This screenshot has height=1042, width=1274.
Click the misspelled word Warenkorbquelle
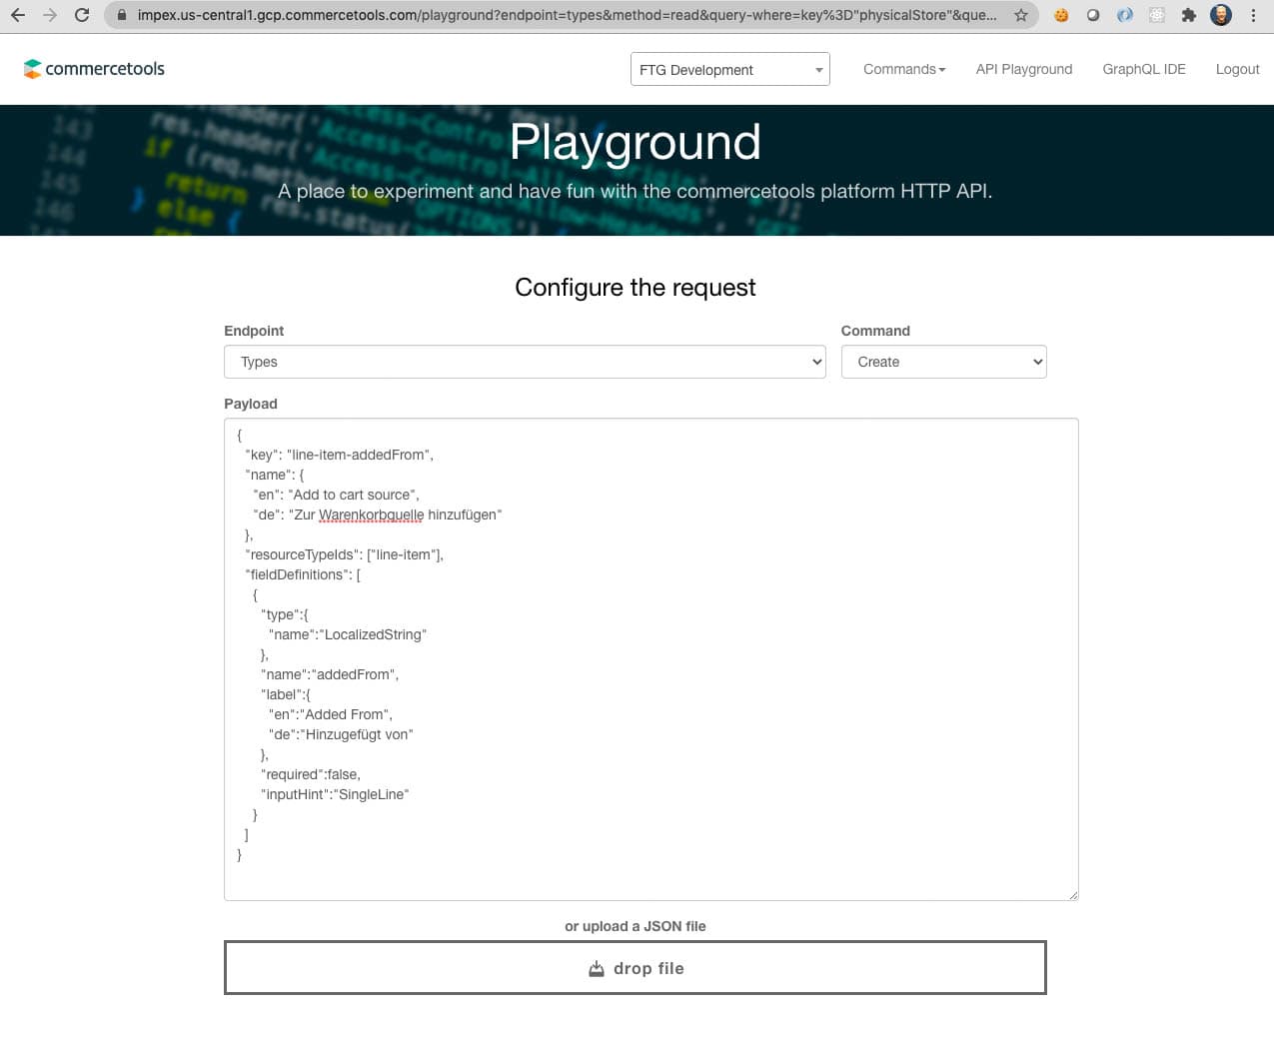[371, 515]
